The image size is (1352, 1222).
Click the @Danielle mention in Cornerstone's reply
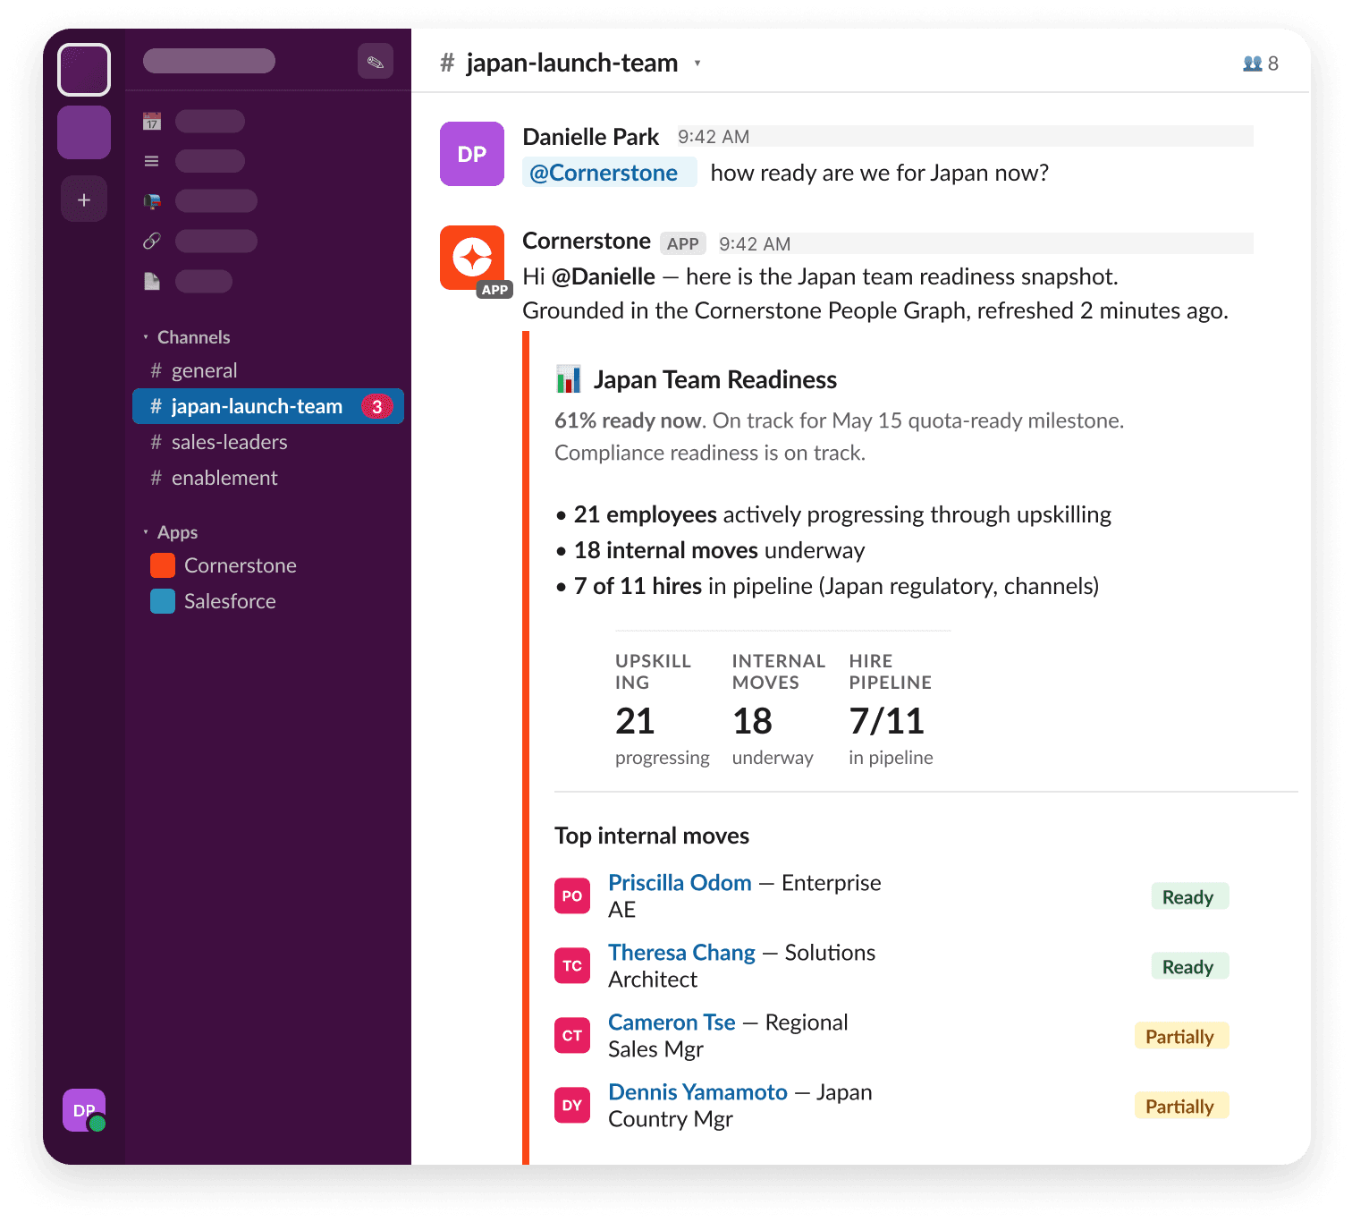[604, 276]
